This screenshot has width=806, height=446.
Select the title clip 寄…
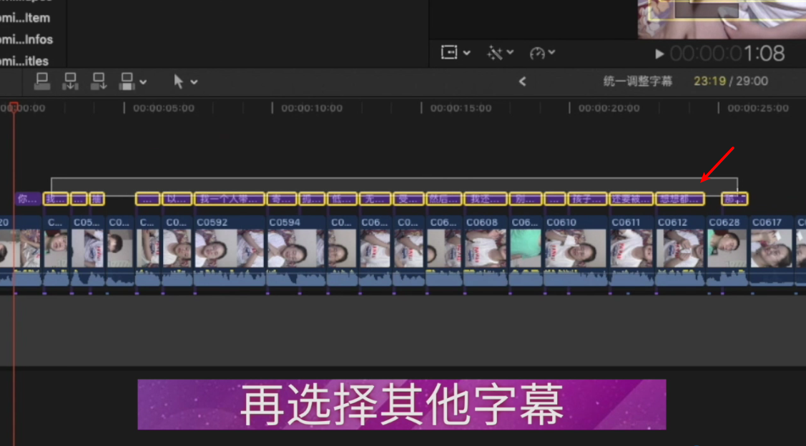coord(282,199)
